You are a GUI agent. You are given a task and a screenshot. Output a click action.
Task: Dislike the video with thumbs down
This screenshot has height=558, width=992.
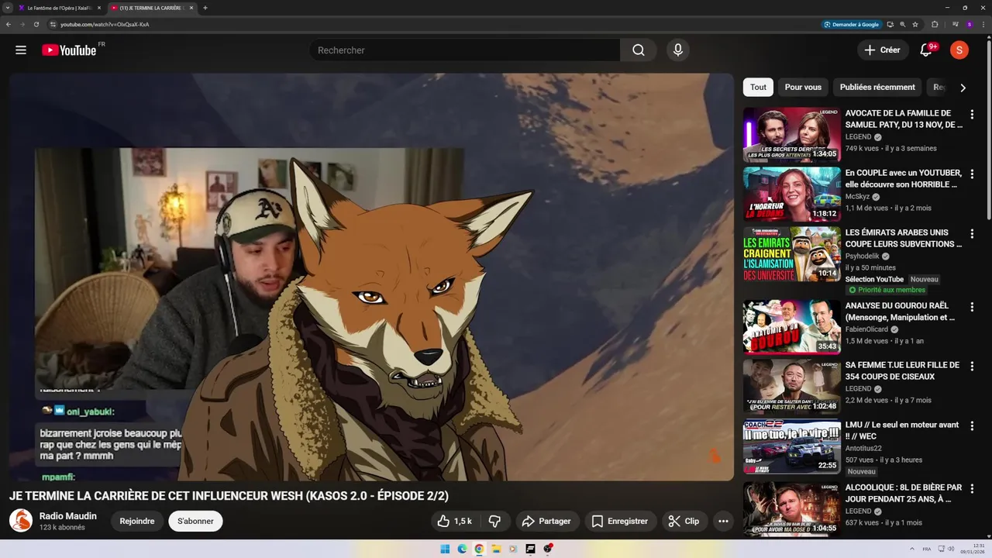(x=494, y=522)
